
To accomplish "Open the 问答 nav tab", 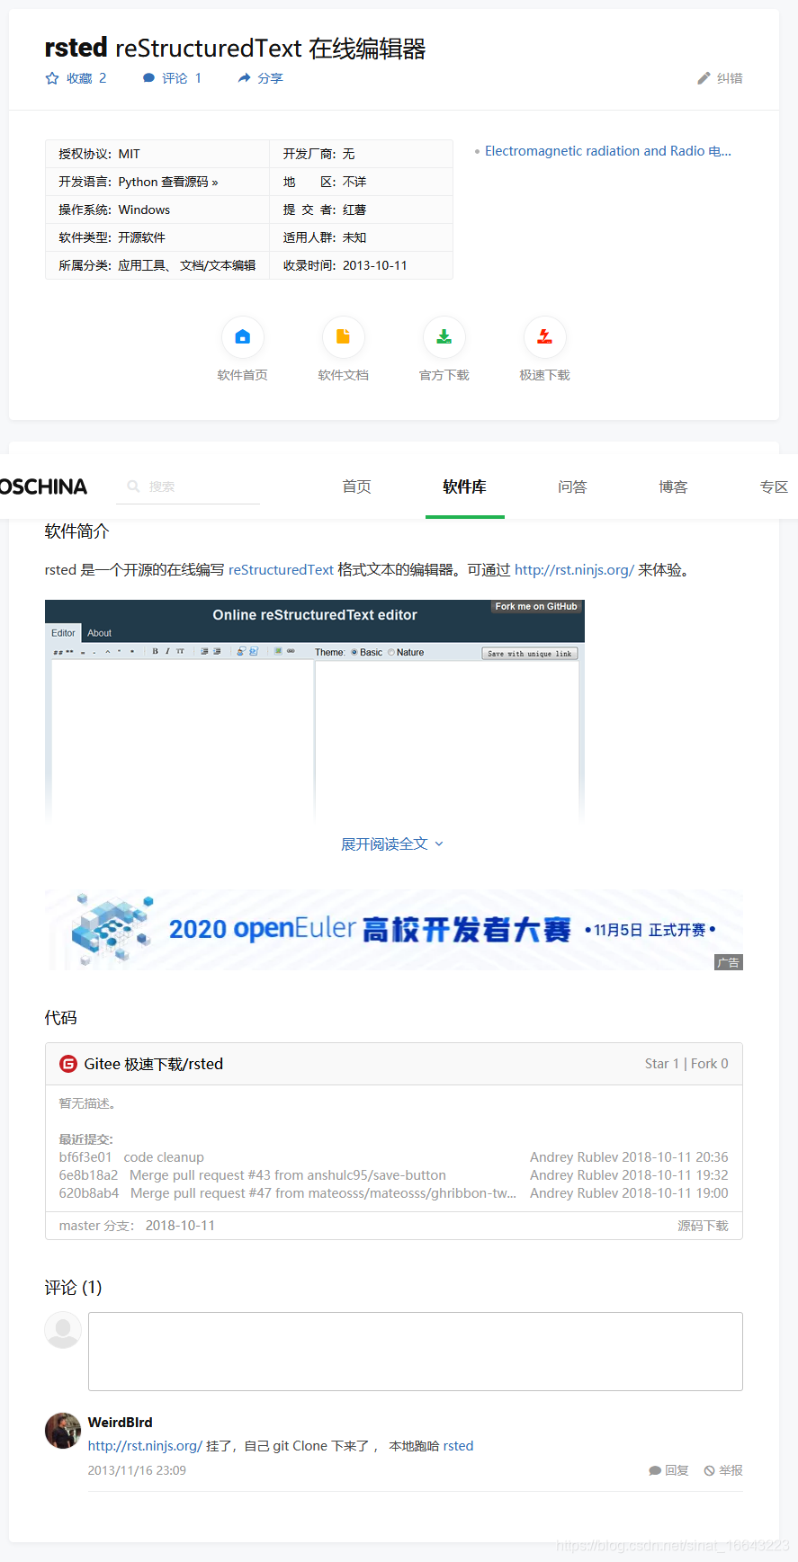I will (x=572, y=486).
